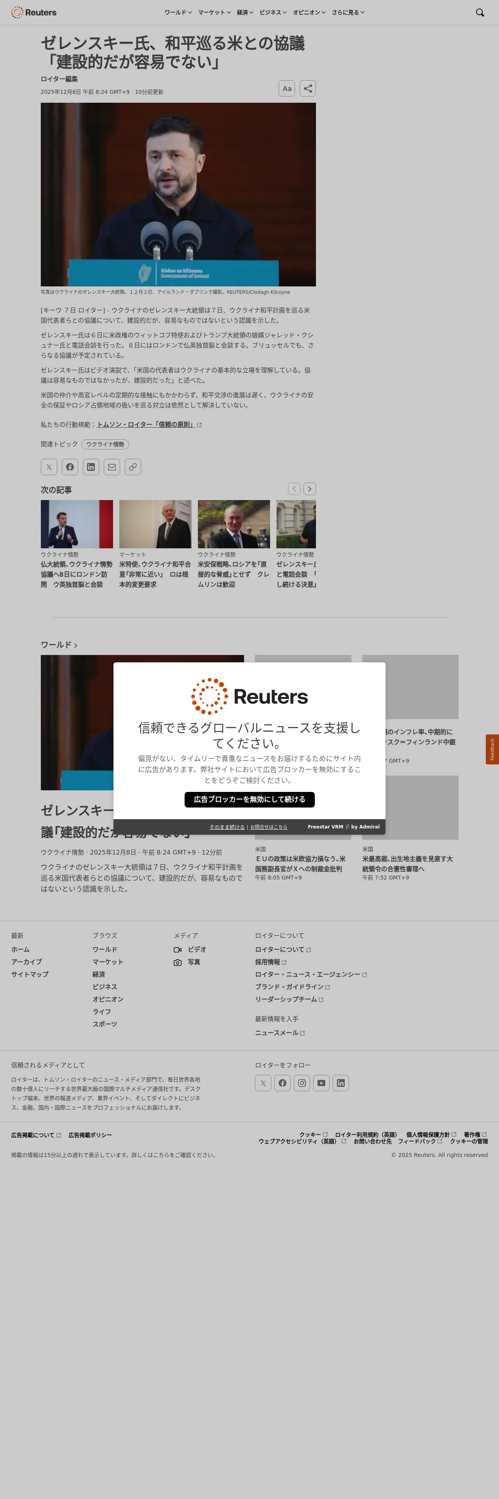Open the search magnifier icon
The image size is (499, 1499).
[x=480, y=12]
